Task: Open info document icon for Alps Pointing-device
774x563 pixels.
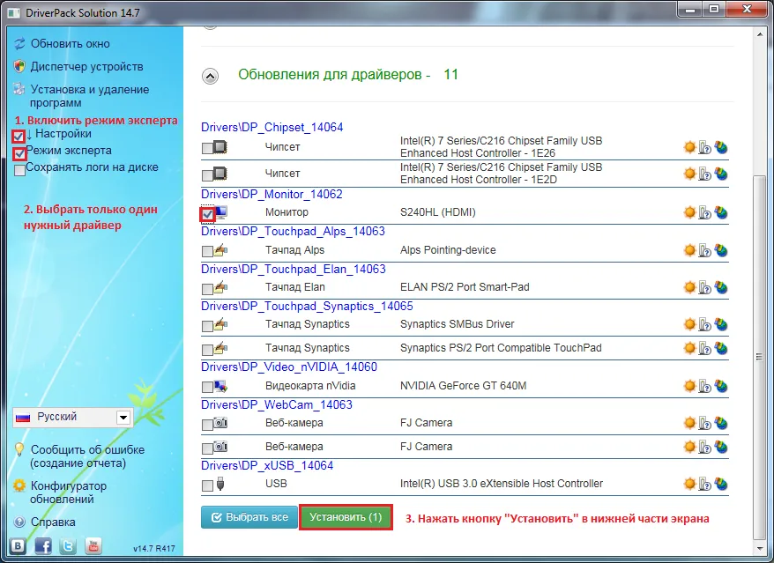Action: tap(705, 250)
